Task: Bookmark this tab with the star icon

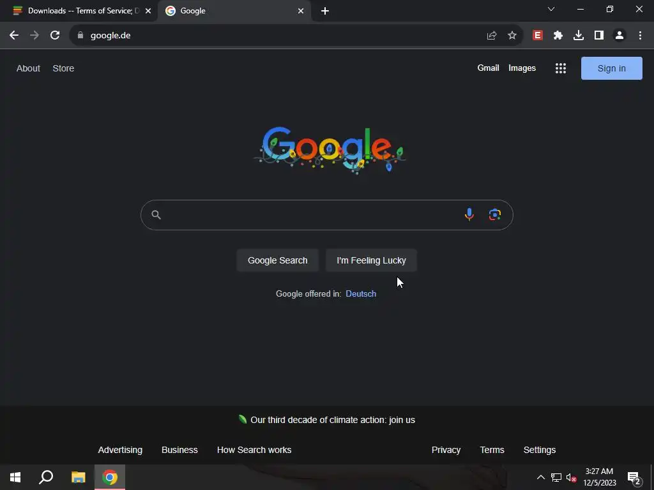Action: click(x=512, y=36)
